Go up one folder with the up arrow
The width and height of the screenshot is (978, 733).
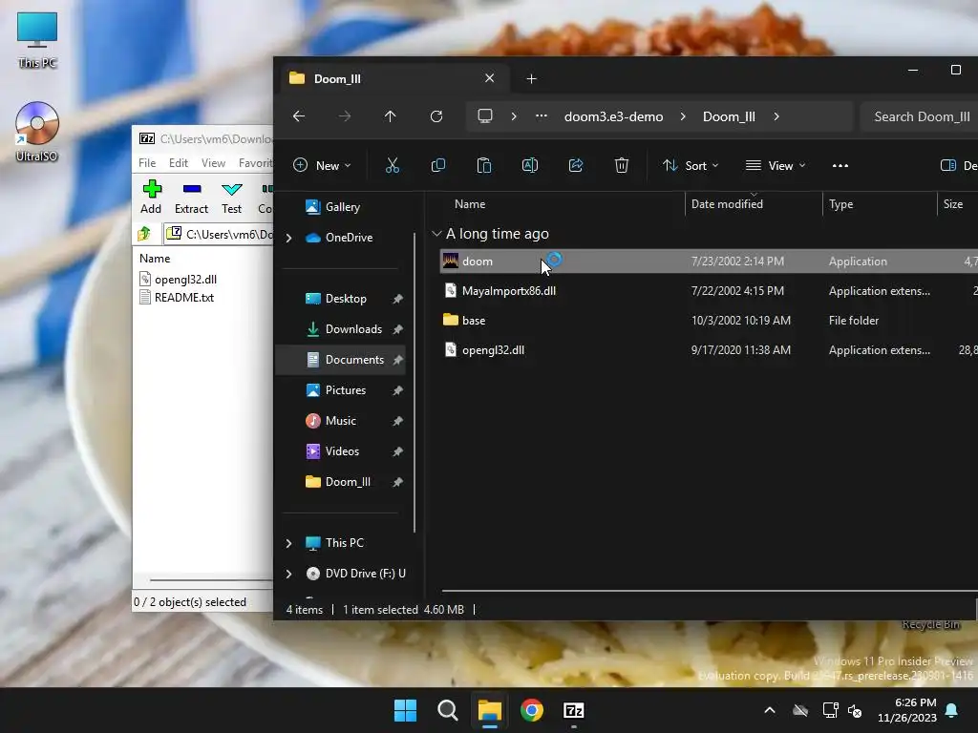tap(391, 116)
